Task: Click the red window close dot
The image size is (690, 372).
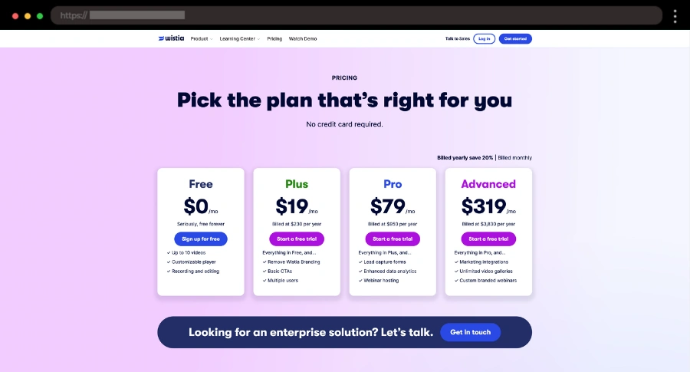Action: [x=15, y=15]
